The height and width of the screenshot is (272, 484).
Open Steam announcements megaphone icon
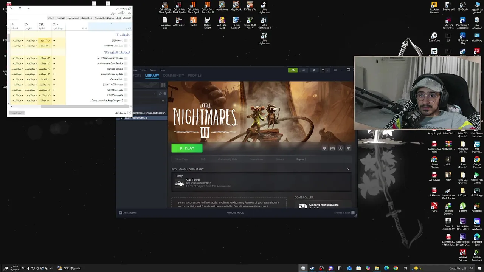click(303, 70)
